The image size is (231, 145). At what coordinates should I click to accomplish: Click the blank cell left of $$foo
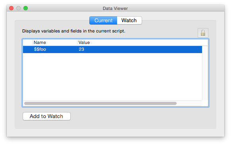click(28, 49)
